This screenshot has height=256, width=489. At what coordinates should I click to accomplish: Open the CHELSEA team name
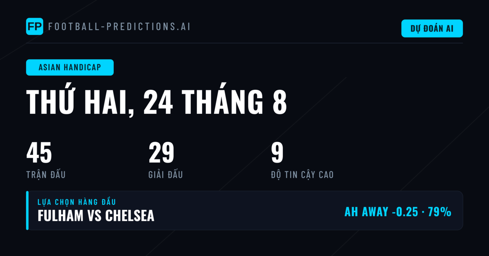click(x=130, y=215)
